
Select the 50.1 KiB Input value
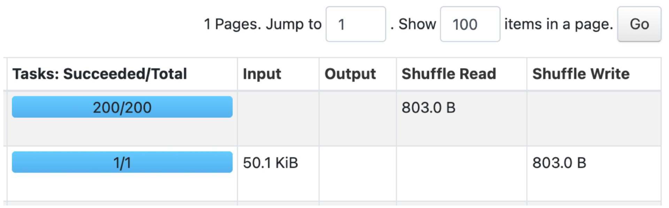(x=270, y=163)
